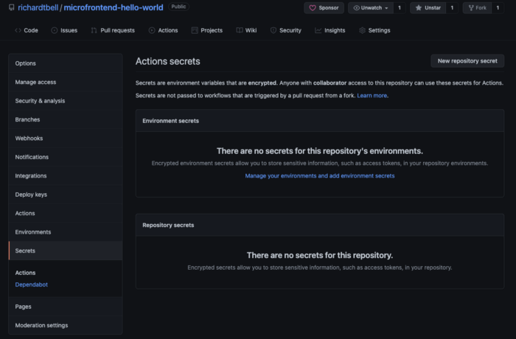This screenshot has height=339, width=516.
Task: View the Insights tab
Action: click(x=330, y=30)
